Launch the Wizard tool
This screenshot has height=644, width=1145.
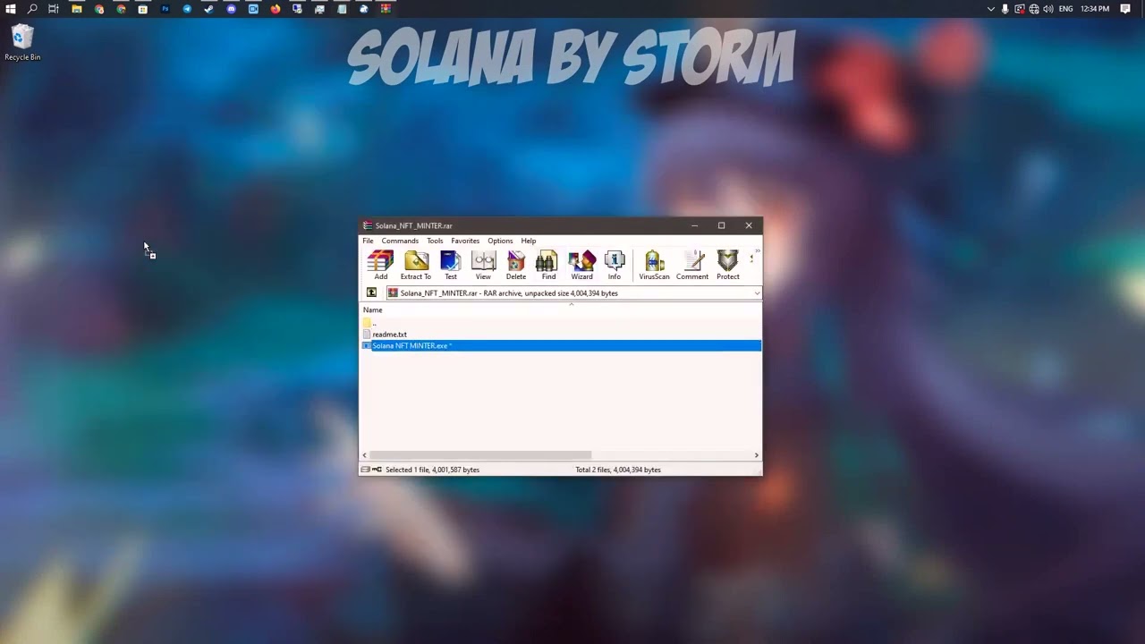point(581,265)
